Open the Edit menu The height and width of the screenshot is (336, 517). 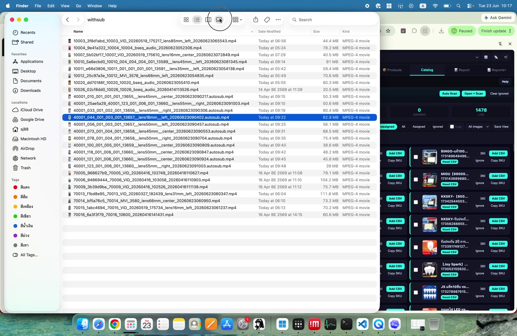click(x=51, y=6)
